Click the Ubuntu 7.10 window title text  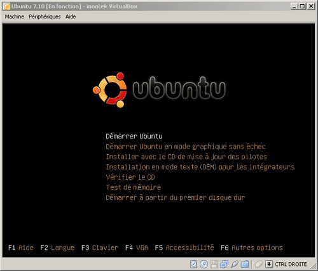[x=74, y=6]
